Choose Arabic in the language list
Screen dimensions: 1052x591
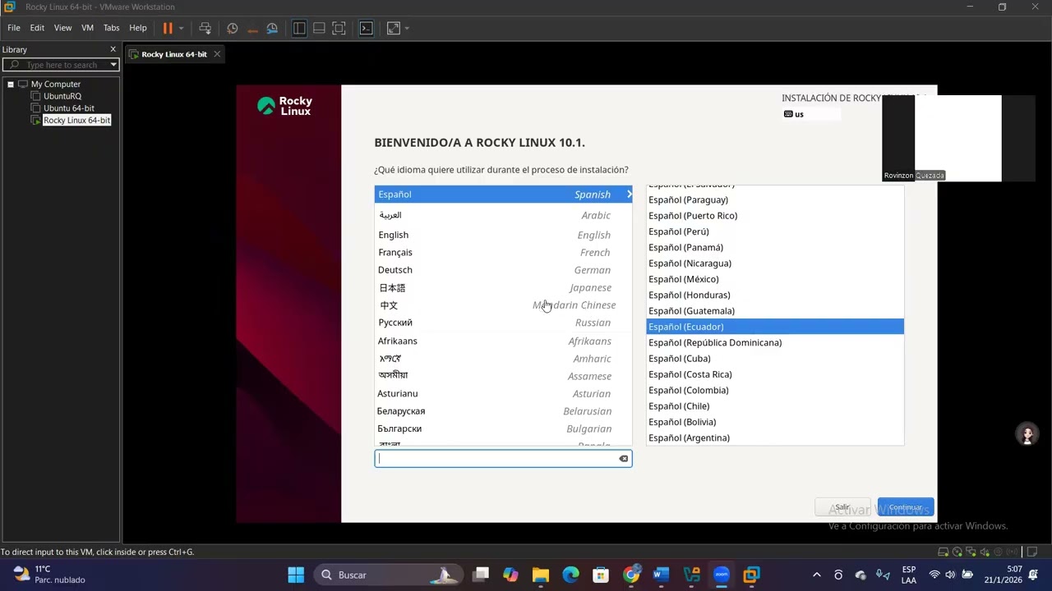pos(503,215)
